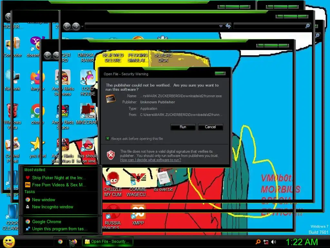Uncheck Always ask before opening this file
The height and width of the screenshot is (248, 330).
click(108, 139)
